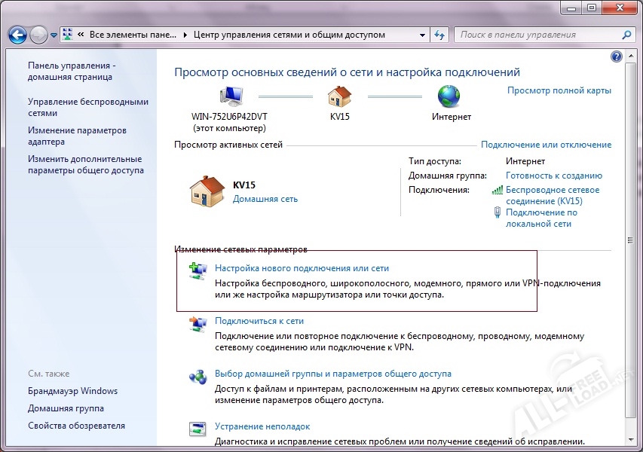643x452 pixels.
Task: Click the WIN-752U6P42DVT computer icon
Action: coord(230,96)
